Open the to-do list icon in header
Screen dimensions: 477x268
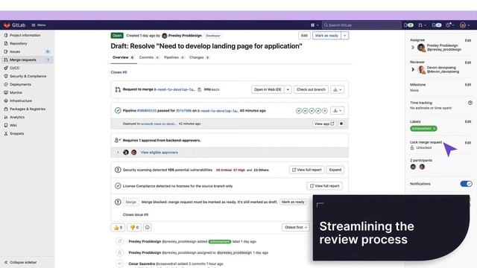click(437, 25)
